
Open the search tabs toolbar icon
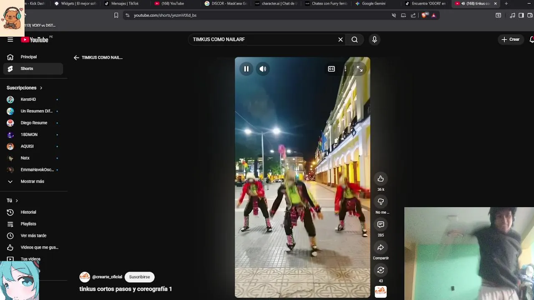tap(498, 15)
